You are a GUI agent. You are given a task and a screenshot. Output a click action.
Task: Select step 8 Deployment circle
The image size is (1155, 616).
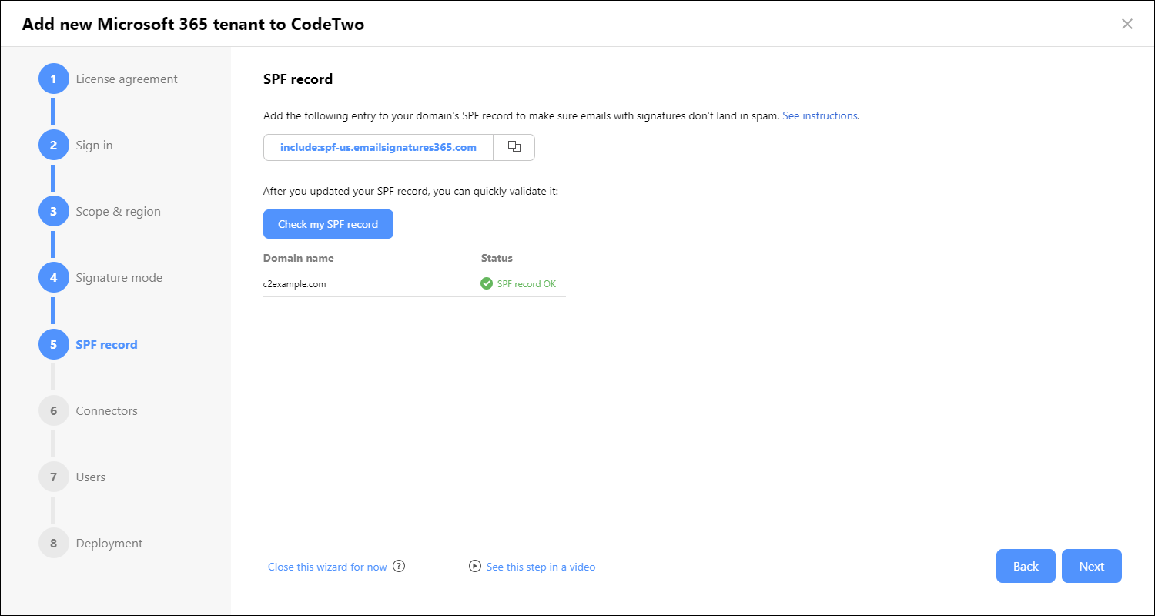coord(53,543)
